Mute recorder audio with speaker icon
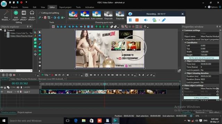Viewport: 222px width, 124px height. click(146, 20)
